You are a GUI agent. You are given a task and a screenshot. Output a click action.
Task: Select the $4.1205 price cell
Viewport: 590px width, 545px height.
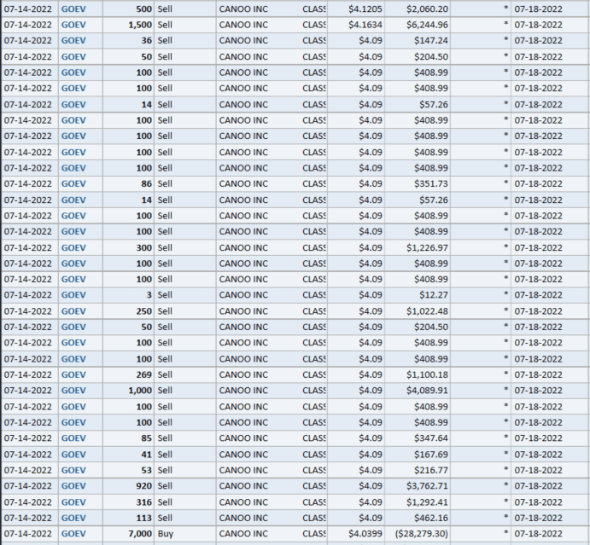pos(356,9)
